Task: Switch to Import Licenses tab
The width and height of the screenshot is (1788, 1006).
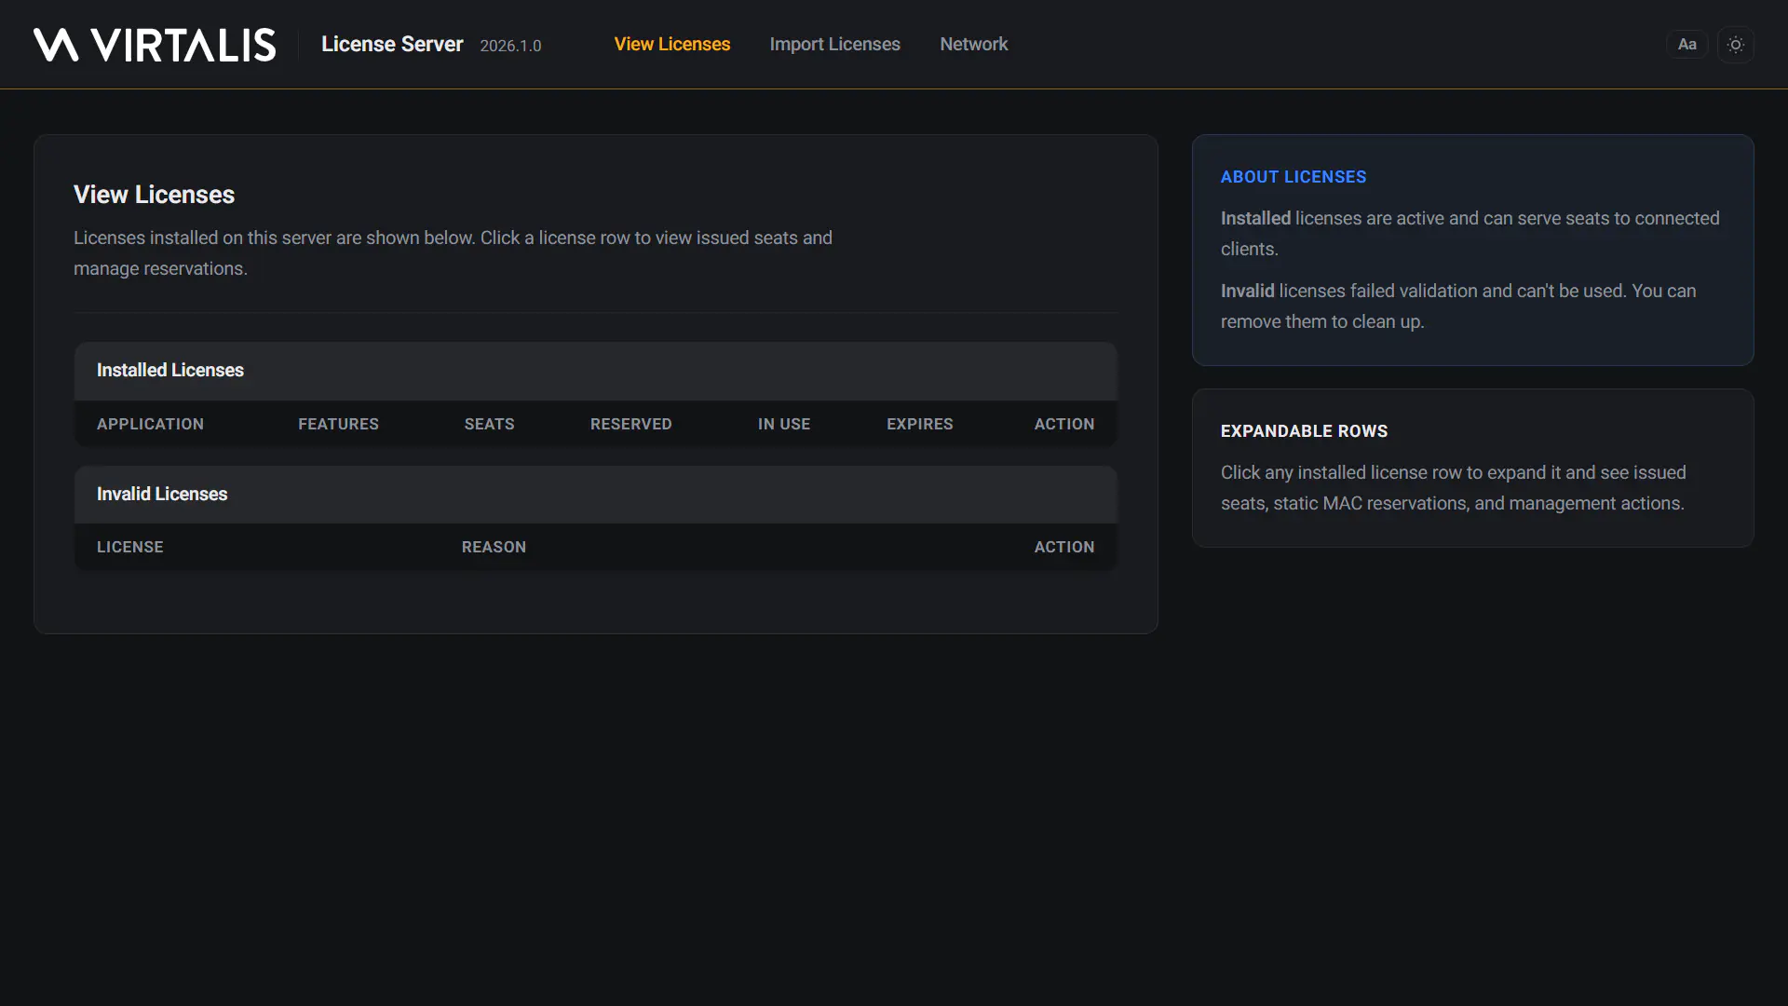Action: click(834, 44)
